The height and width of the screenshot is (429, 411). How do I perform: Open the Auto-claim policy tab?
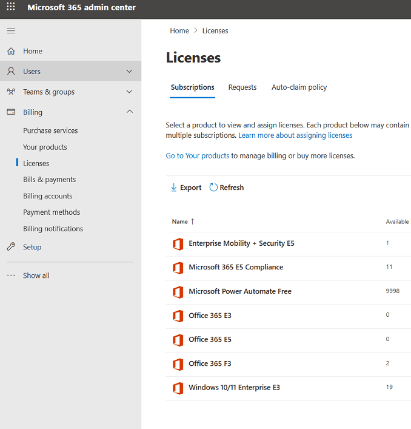tap(299, 87)
